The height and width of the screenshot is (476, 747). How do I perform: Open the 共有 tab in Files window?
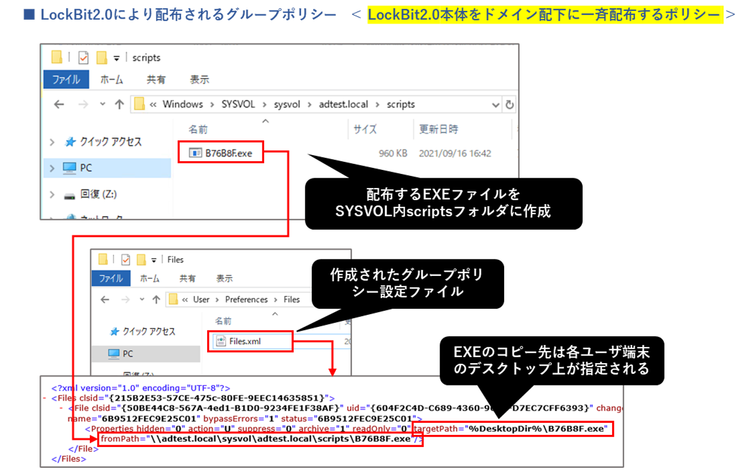pos(187,278)
